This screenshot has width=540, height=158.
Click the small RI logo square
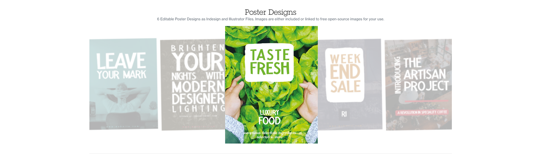click(x=344, y=114)
